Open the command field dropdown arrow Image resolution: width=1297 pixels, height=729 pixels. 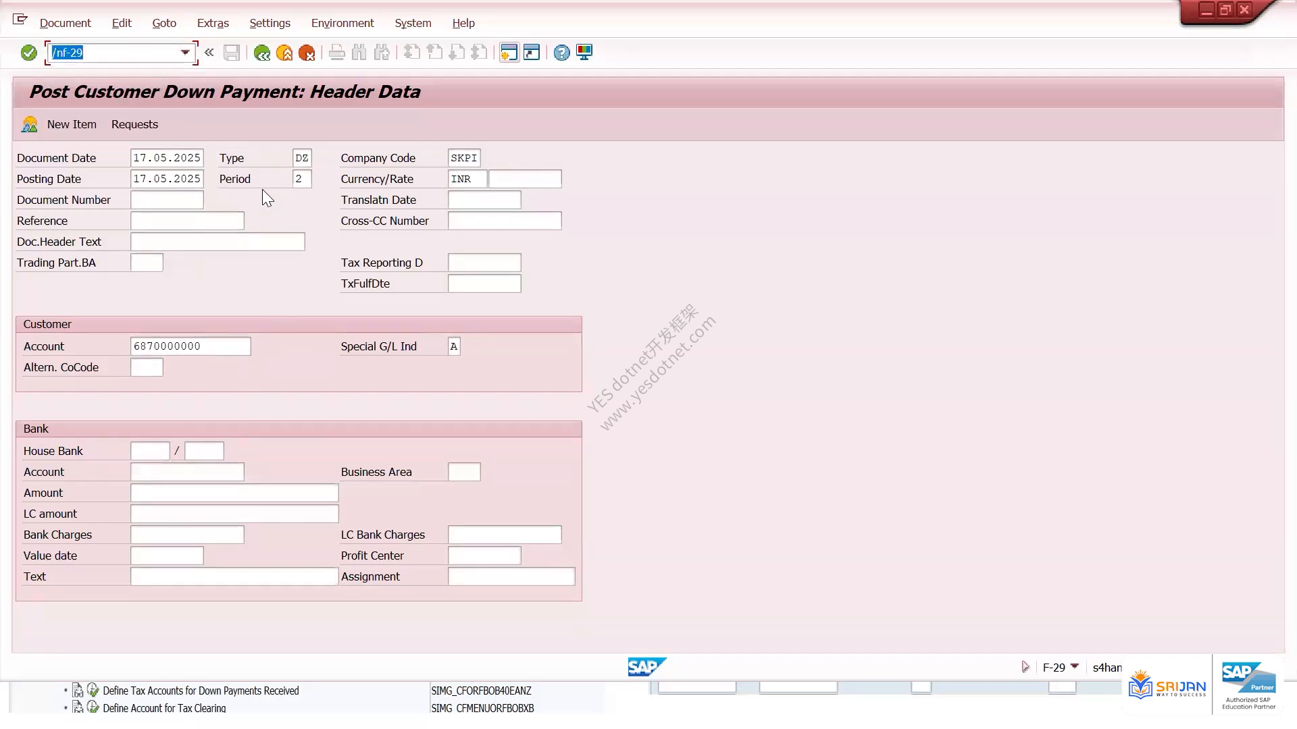coord(185,53)
